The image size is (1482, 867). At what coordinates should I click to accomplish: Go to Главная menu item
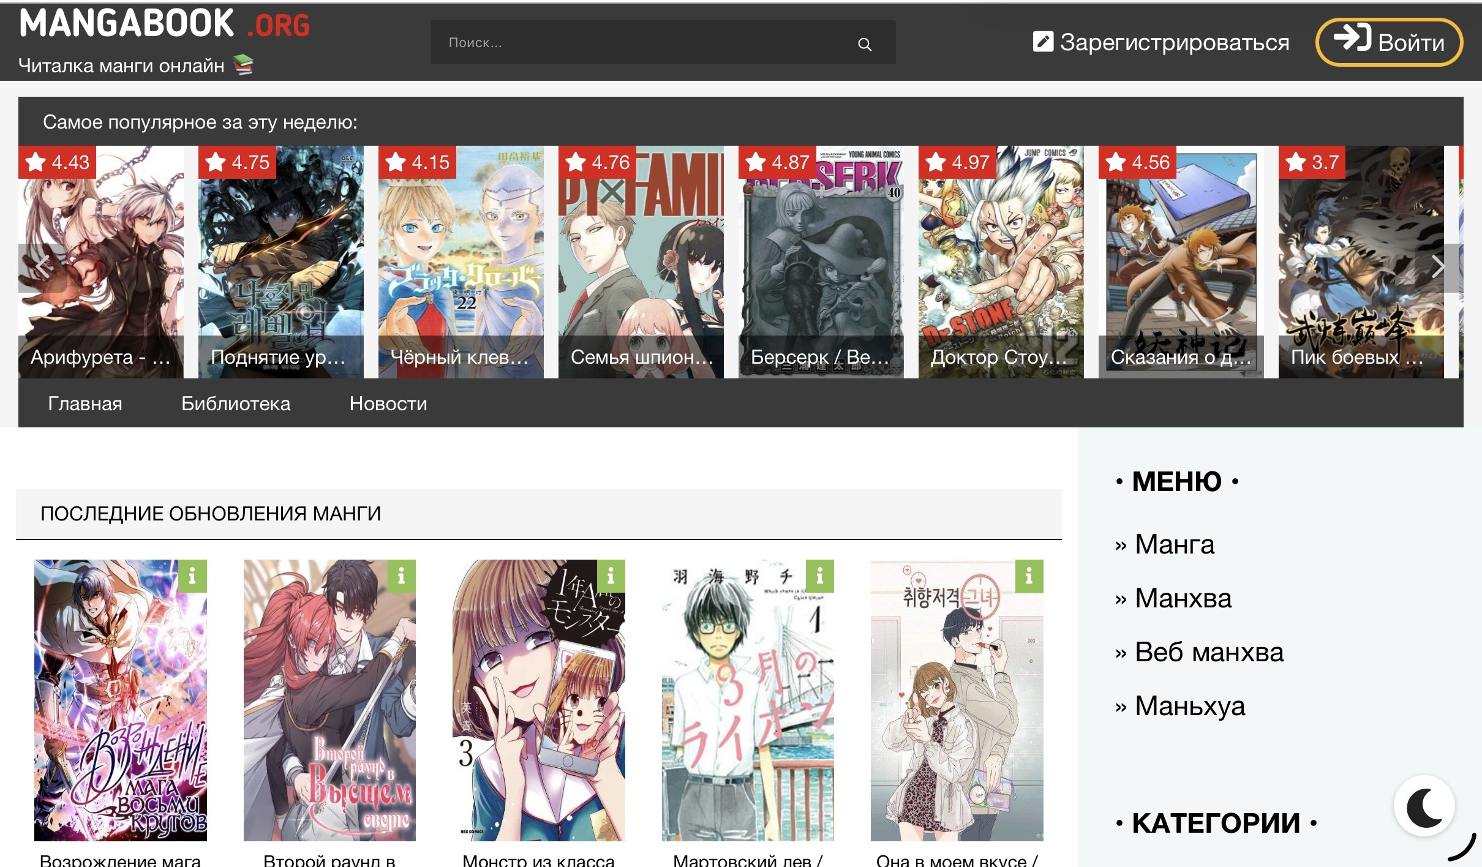click(85, 403)
